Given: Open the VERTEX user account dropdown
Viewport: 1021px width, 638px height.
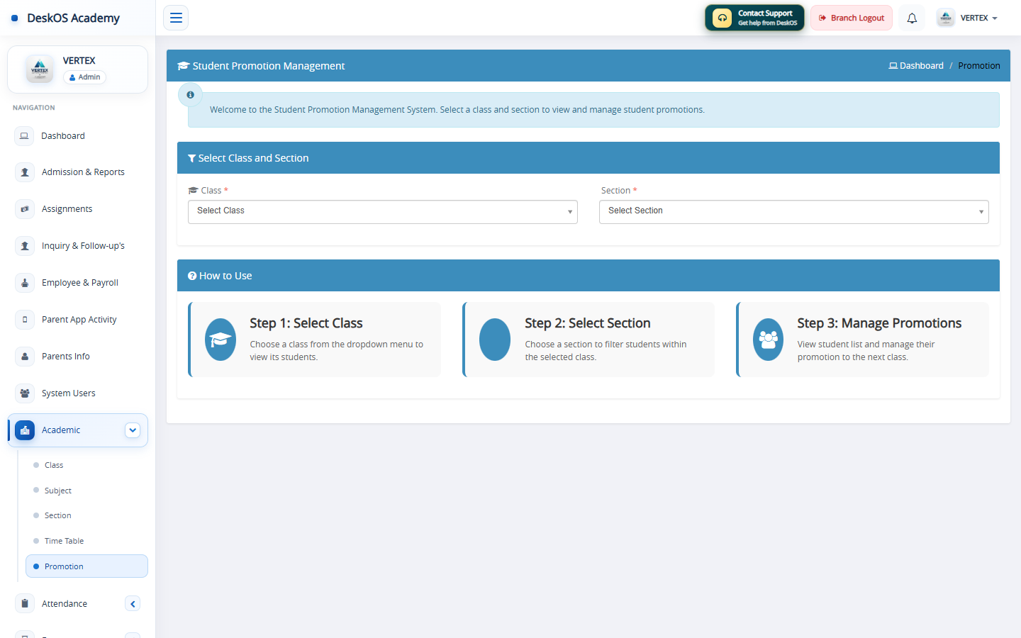Looking at the screenshot, I should 967,18.
